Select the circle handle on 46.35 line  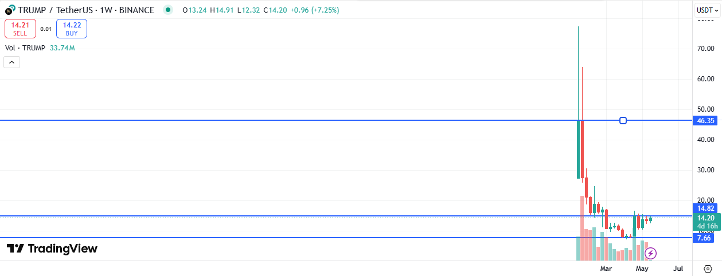(623, 120)
